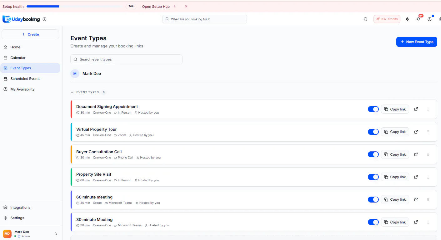Open more options for Virtual Property Tour
Image resolution: width=441 pixels, height=240 pixels.
pyautogui.click(x=428, y=132)
